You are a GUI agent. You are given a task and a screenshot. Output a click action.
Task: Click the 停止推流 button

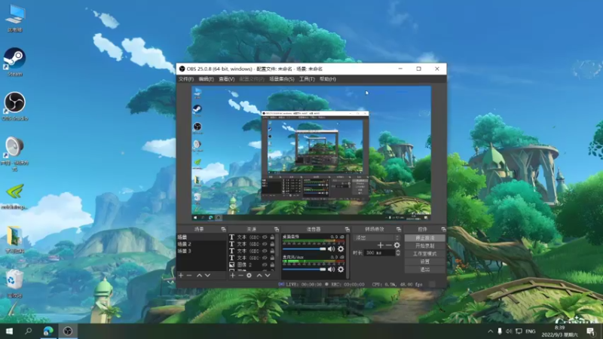425,238
